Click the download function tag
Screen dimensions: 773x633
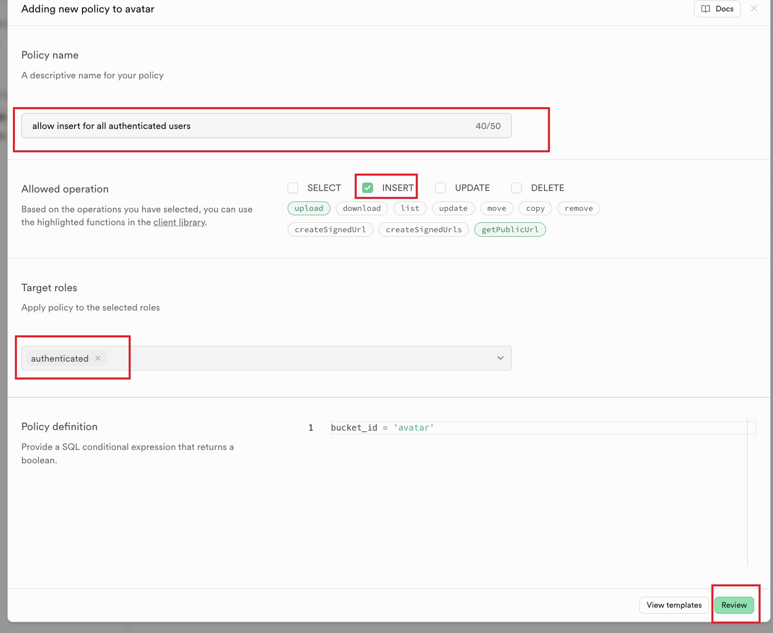point(362,208)
